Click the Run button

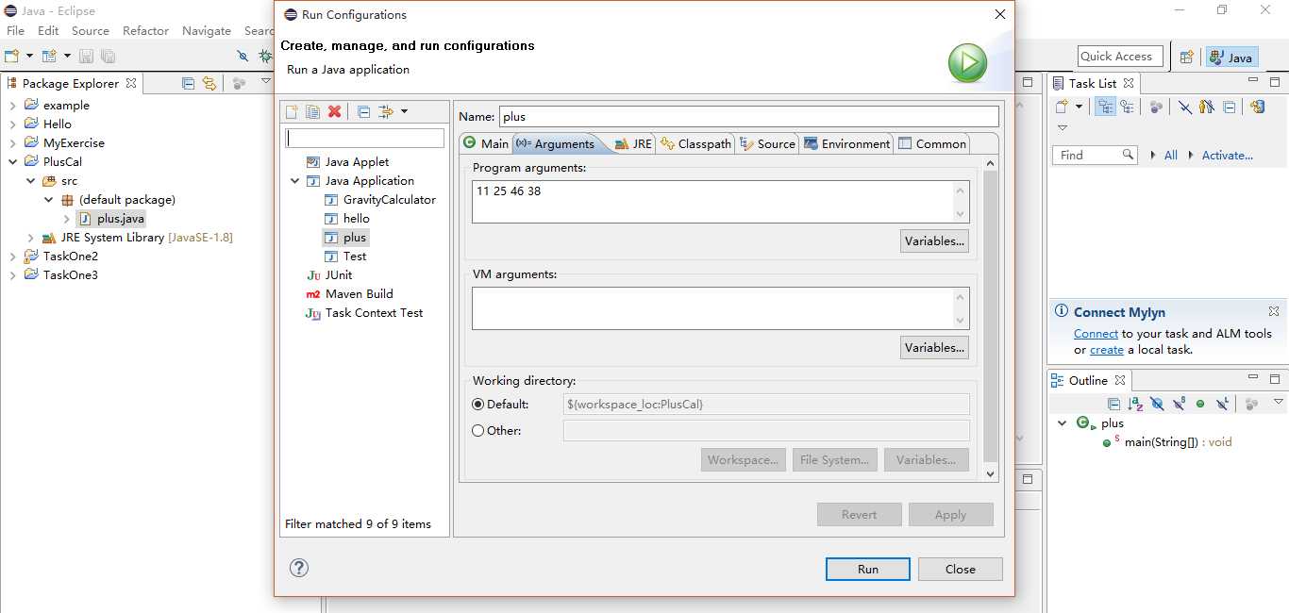pos(868,569)
